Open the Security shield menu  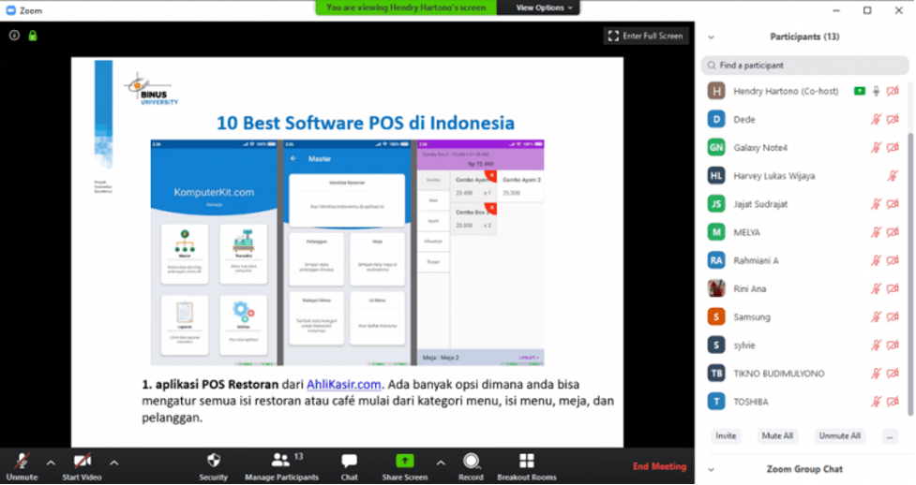click(213, 466)
